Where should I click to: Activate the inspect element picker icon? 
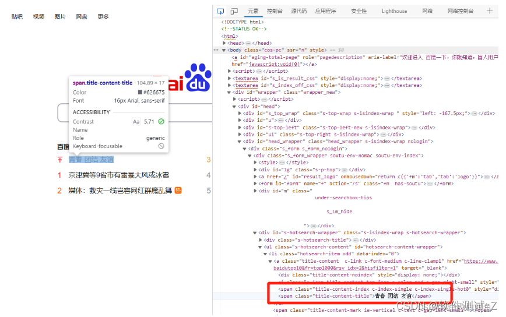pyautogui.click(x=220, y=11)
